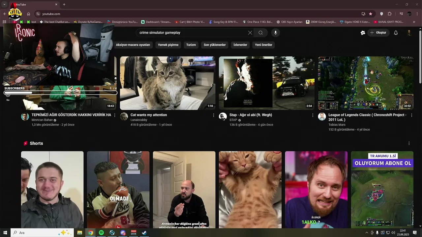Image resolution: width=422 pixels, height=237 pixels.
Task: Open options menu for Stap - Ağır ol abi
Action: click(x=313, y=115)
